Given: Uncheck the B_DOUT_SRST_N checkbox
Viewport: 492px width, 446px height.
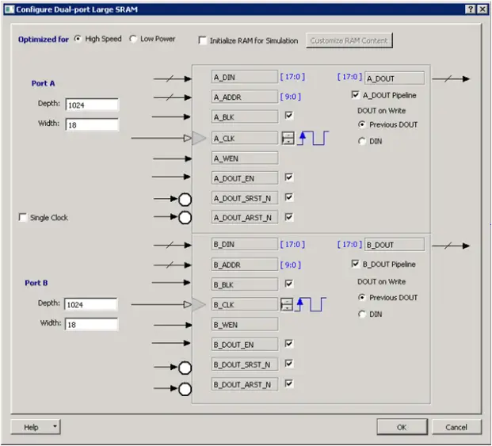Looking at the screenshot, I should (288, 364).
